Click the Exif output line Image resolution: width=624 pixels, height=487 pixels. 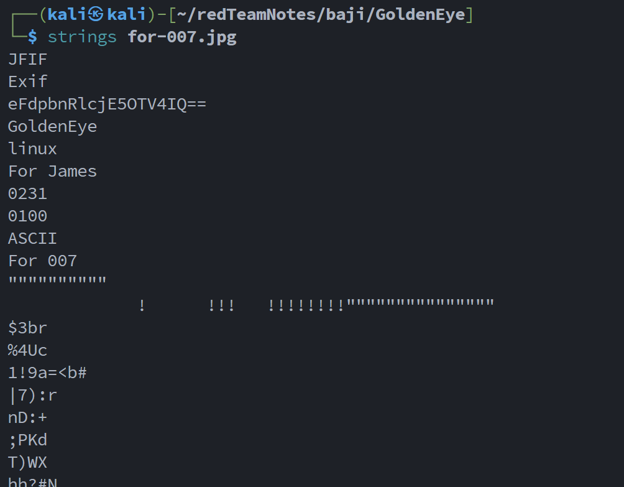[x=27, y=81]
